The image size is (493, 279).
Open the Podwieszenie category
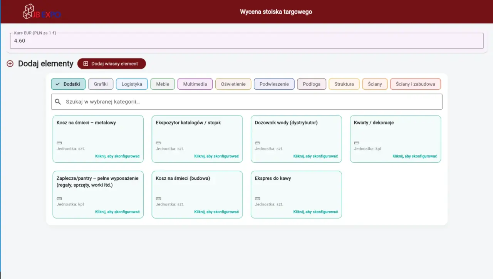(274, 84)
